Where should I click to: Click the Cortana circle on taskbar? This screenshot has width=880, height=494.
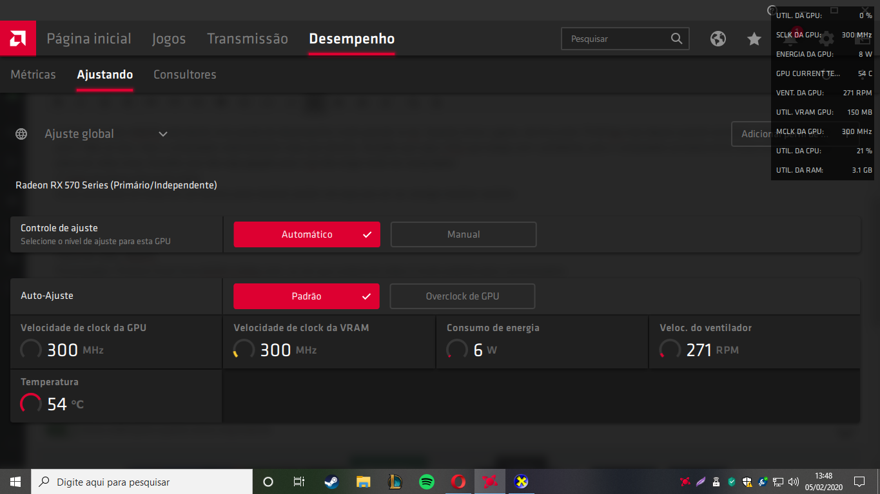coord(268,482)
